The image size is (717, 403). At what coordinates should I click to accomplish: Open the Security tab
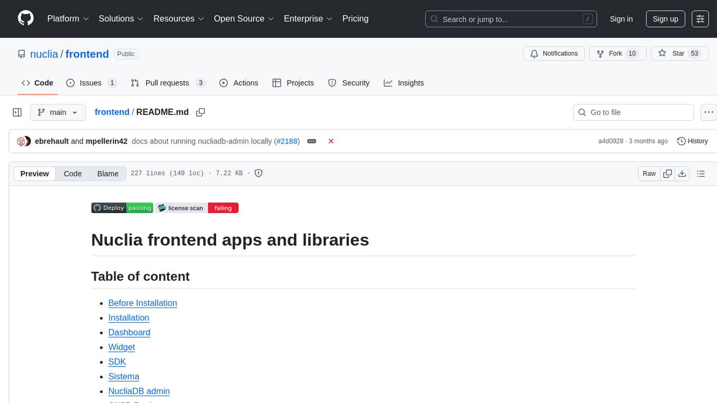click(x=349, y=83)
